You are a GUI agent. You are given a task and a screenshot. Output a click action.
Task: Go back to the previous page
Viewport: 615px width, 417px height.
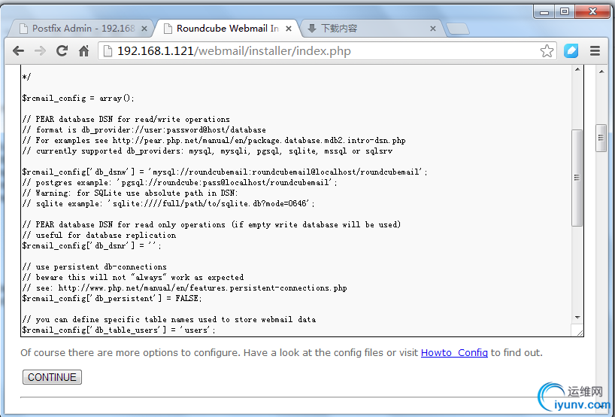coord(19,51)
